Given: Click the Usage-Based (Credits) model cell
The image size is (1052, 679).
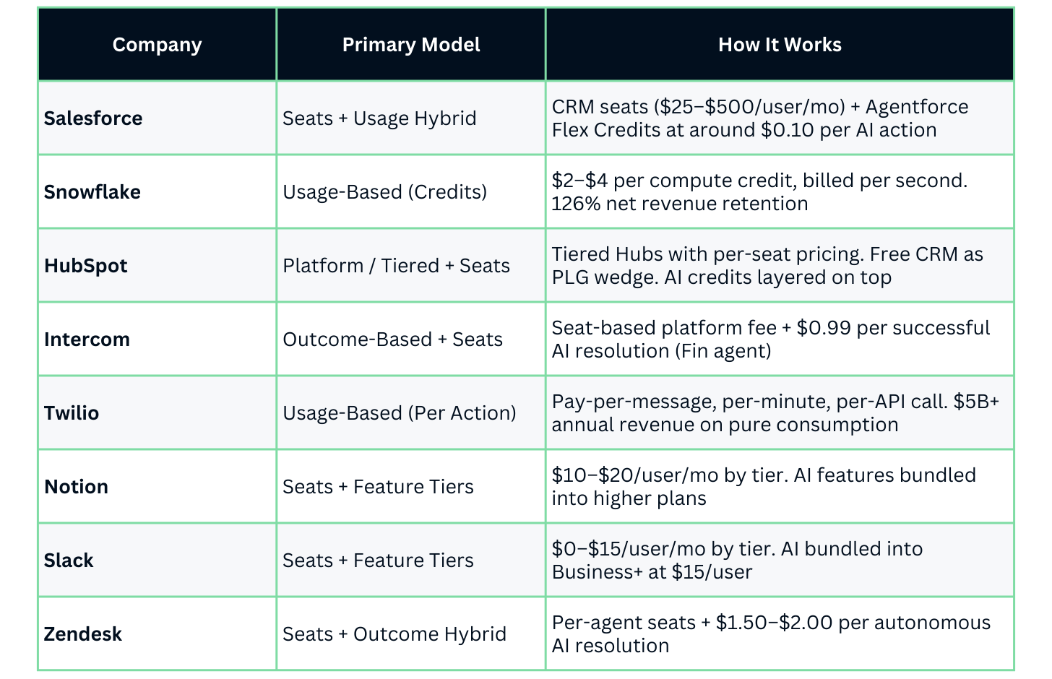Looking at the screenshot, I should 384,192.
